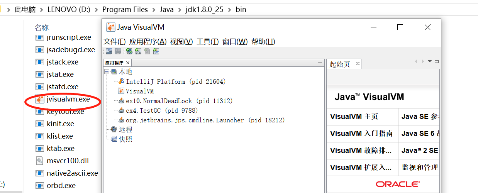The height and width of the screenshot is (193, 478).
Task: Minimize the applications panel with the dash button
Action: (x=320, y=63)
